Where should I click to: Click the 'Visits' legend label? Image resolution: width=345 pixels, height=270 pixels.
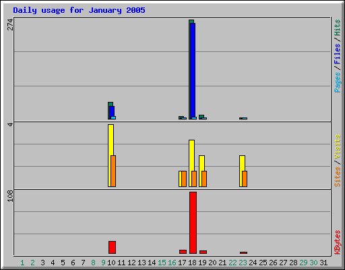[338, 146]
